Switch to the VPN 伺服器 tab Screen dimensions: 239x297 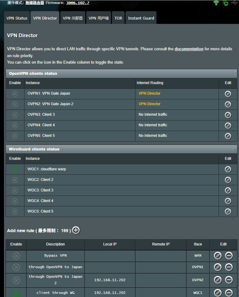tap(73, 18)
